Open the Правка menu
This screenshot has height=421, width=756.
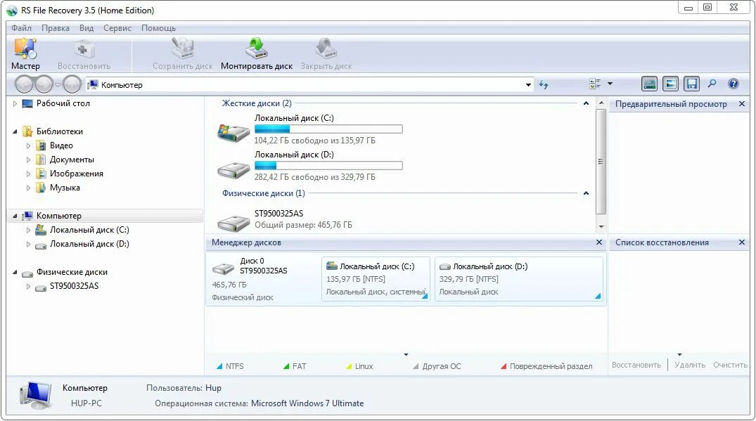[56, 28]
